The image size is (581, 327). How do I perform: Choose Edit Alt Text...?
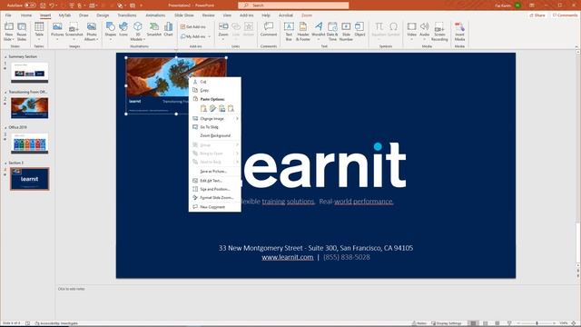coord(215,181)
